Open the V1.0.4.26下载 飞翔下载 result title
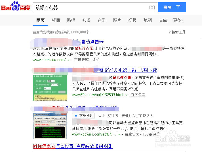Viewport: 202px width, 152px height. pyautogui.click(x=125, y=70)
